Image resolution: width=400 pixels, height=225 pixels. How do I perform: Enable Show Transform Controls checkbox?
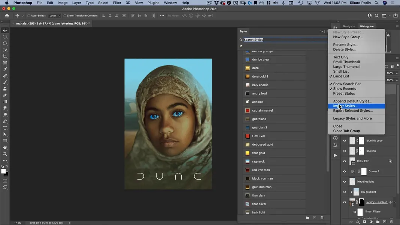point(65,16)
